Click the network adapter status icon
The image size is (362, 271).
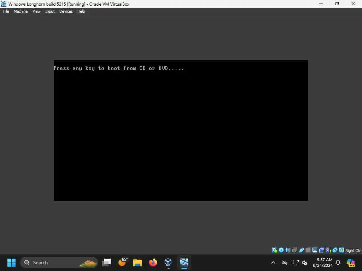[x=294, y=250]
